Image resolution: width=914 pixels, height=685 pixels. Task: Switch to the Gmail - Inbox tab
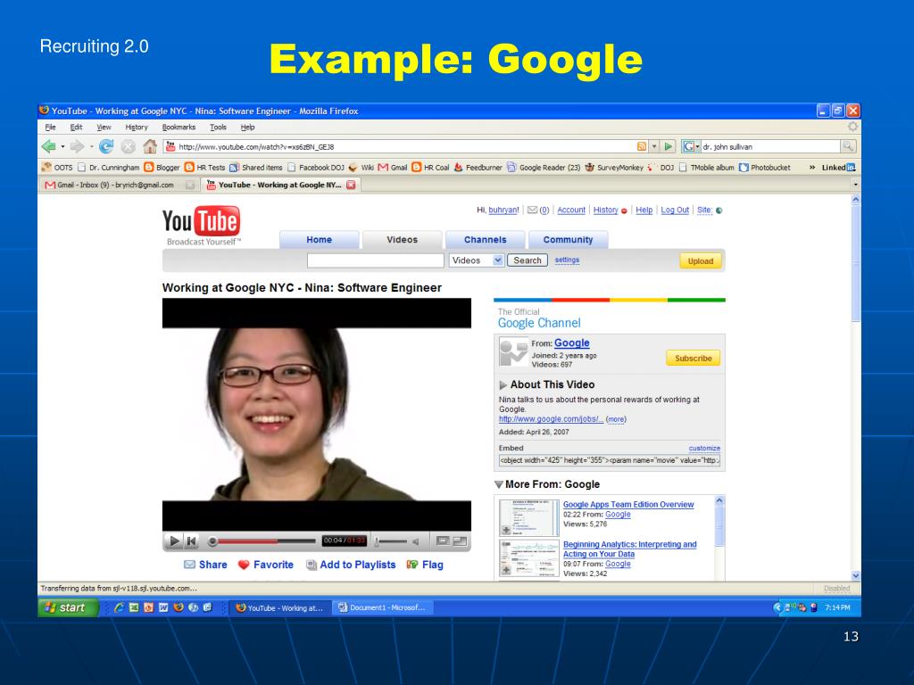point(117,185)
